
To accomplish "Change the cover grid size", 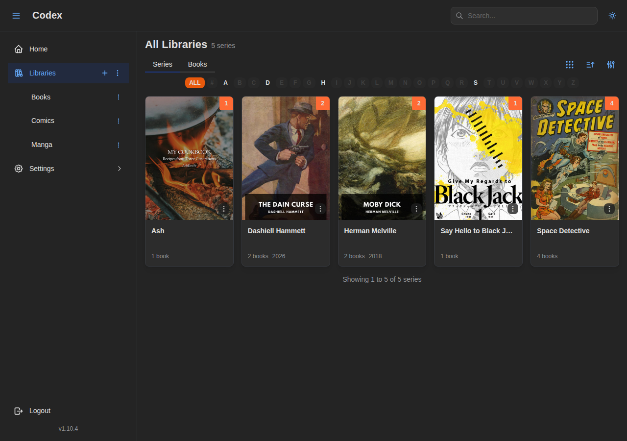I will coord(569,64).
